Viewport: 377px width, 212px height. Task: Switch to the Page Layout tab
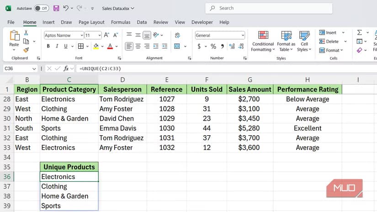(x=91, y=22)
